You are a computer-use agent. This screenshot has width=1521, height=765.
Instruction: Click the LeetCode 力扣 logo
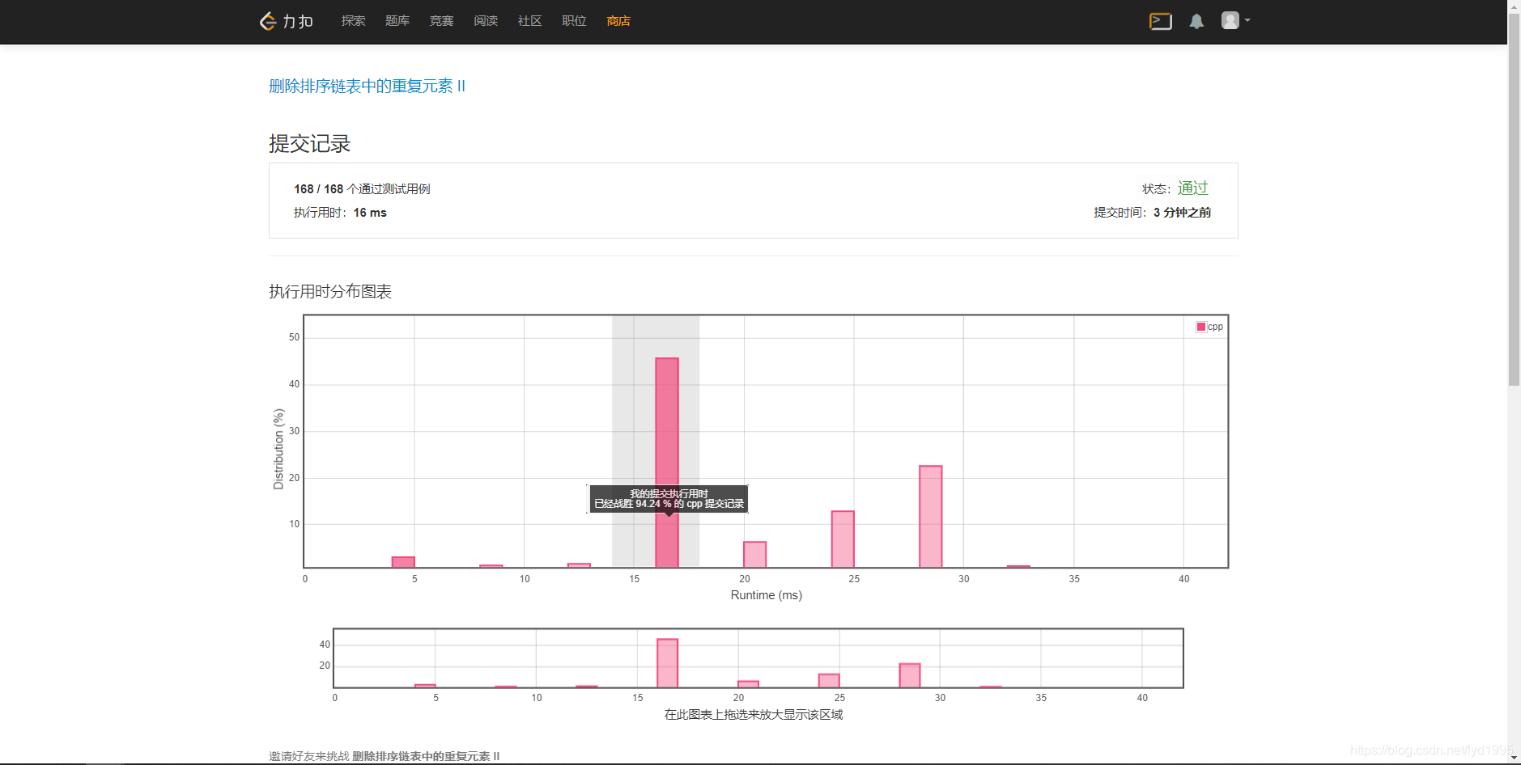tap(286, 21)
